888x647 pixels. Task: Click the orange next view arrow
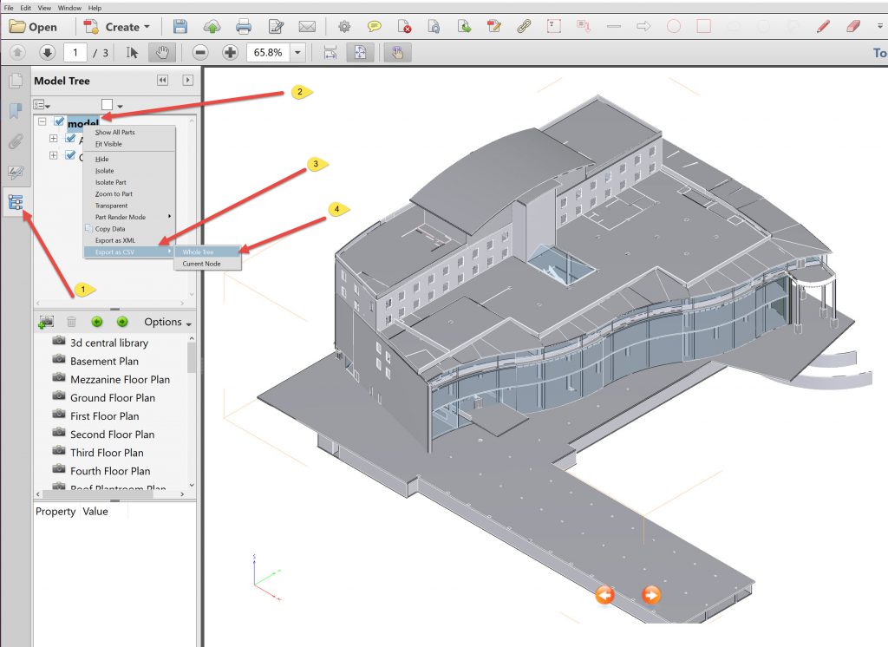651,595
